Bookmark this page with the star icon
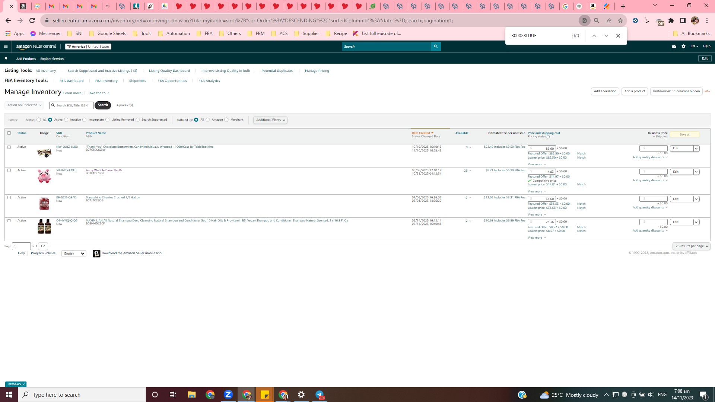 point(620,21)
